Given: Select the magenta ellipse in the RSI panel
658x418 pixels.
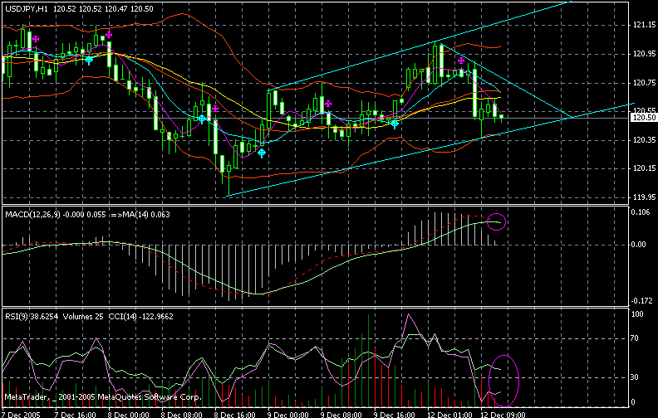Looking at the screenshot, I should (x=504, y=375).
